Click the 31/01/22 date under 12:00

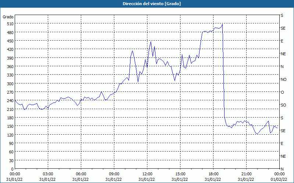(147, 179)
